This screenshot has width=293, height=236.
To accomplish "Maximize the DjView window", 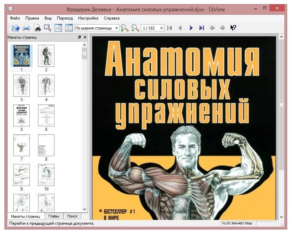I will (x=265, y=8).
